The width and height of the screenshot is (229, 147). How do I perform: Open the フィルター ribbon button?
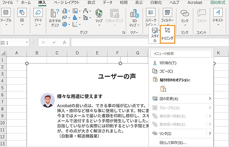click(x=168, y=17)
